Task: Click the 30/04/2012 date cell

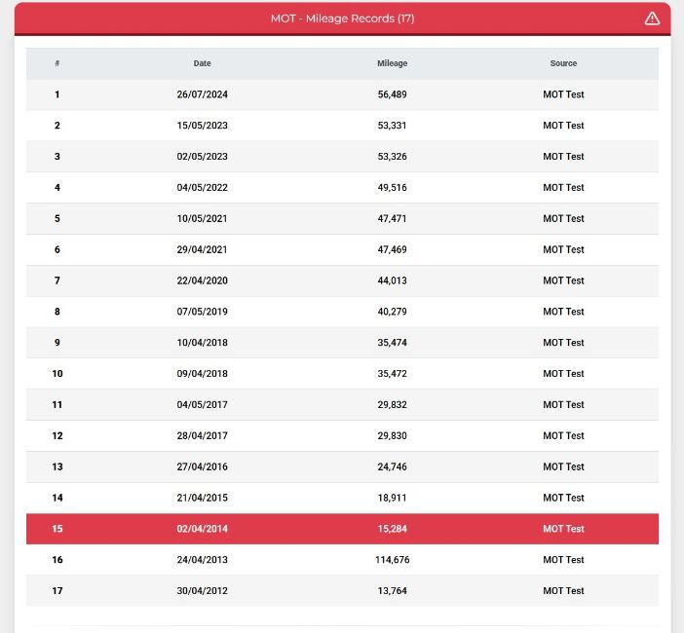Action: point(202,591)
